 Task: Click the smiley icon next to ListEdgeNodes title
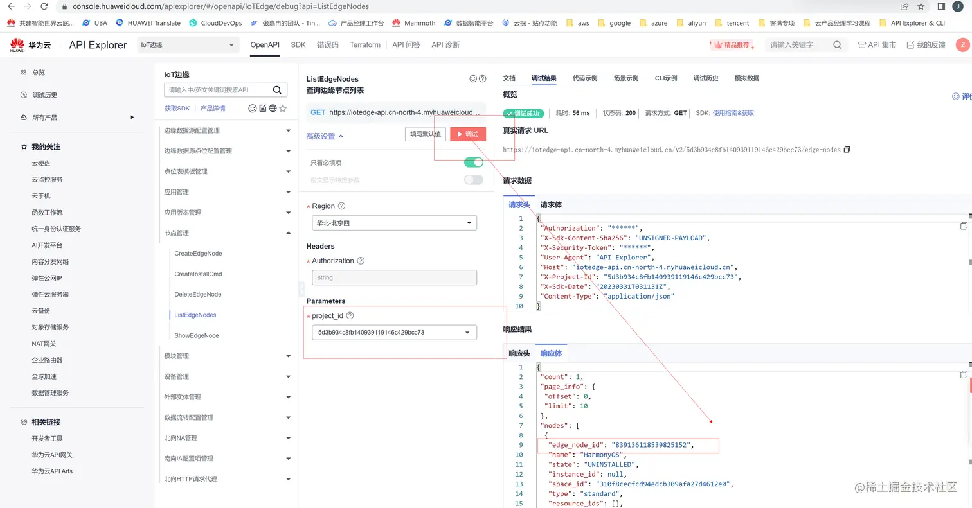tap(473, 79)
